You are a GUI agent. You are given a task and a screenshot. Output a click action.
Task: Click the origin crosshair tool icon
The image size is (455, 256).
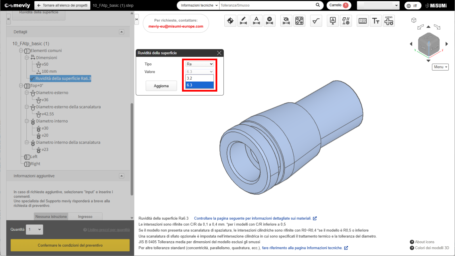(230, 21)
